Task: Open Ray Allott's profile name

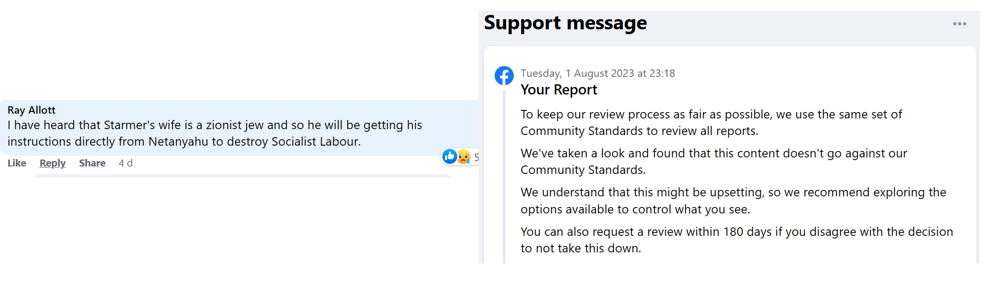Action: pos(32,110)
